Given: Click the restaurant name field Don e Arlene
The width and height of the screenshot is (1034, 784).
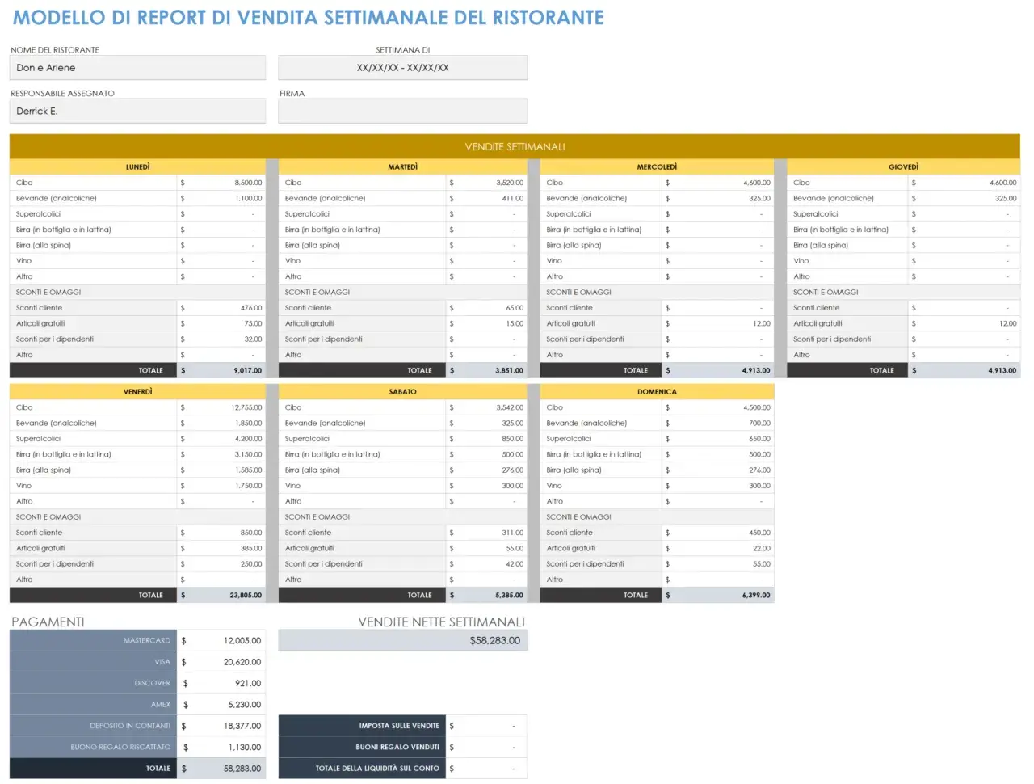Looking at the screenshot, I should click(x=137, y=68).
